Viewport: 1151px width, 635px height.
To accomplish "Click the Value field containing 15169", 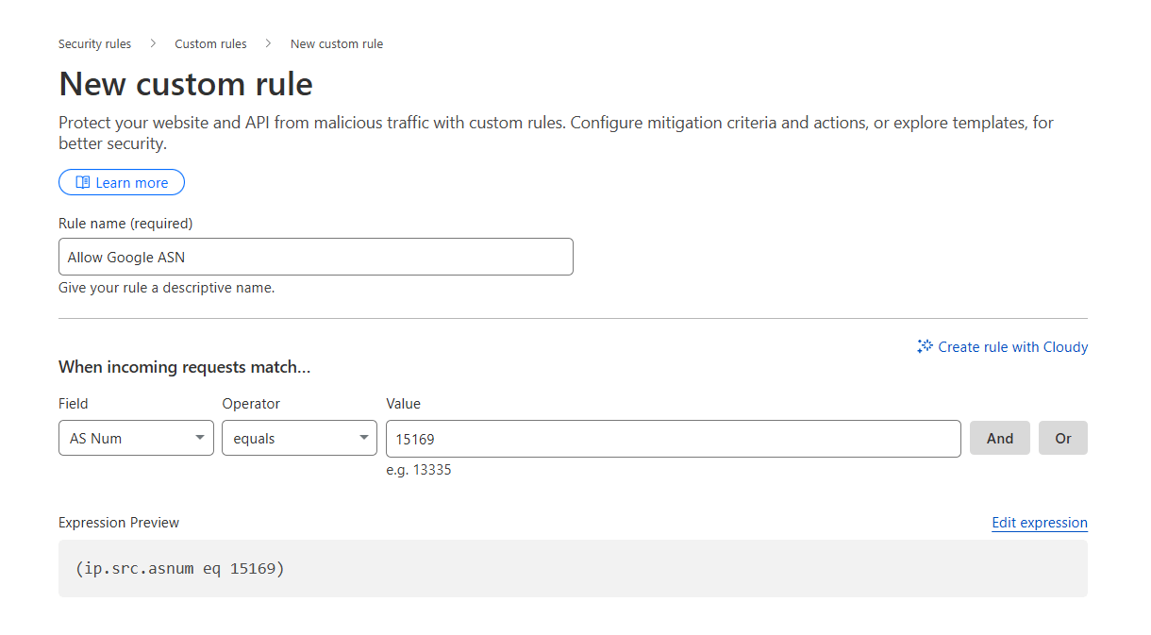I will coord(673,438).
